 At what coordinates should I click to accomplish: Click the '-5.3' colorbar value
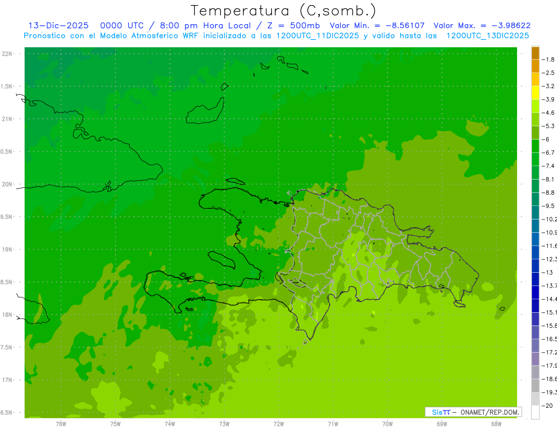pos(549,126)
